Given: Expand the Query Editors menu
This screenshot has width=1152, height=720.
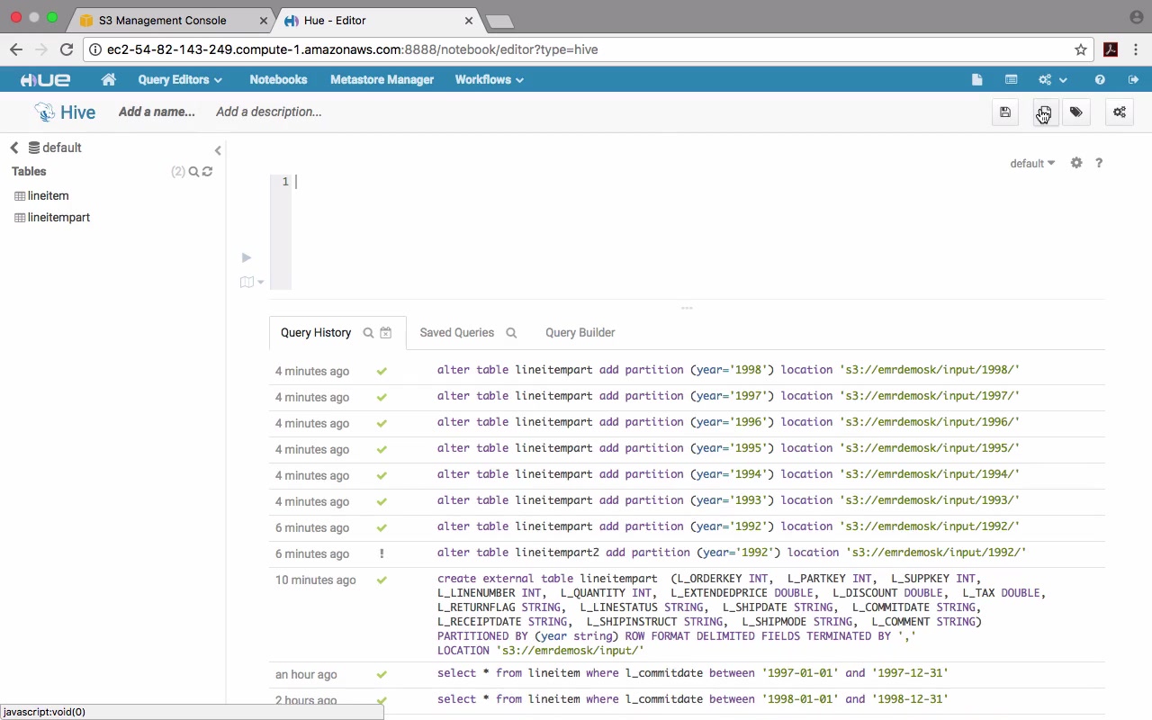Looking at the screenshot, I should 179,80.
